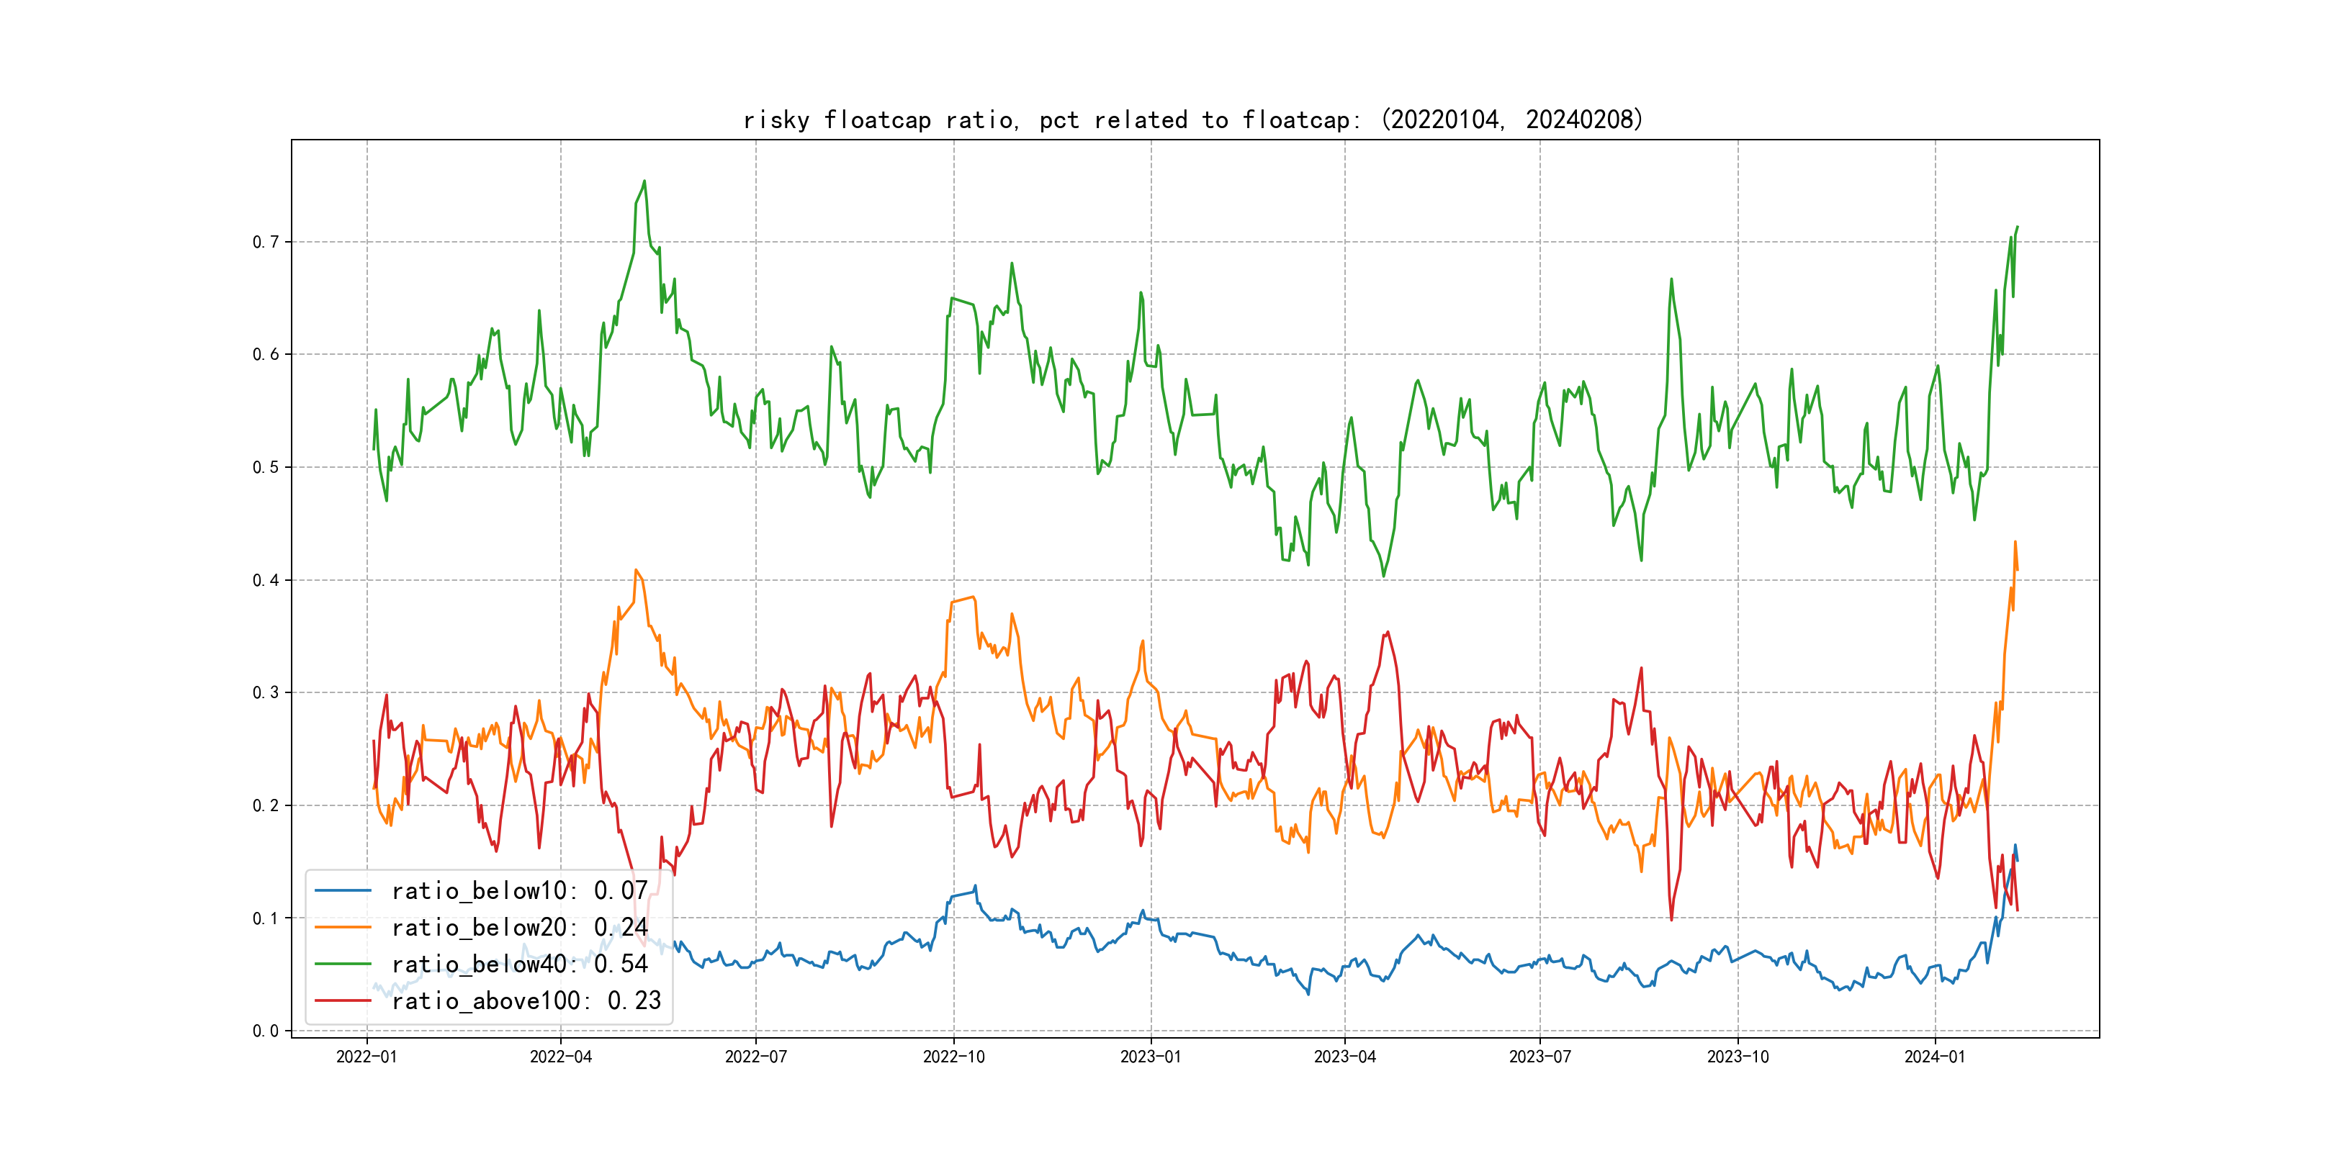Image resolution: width=2333 pixels, height=1166 pixels.
Task: Click the red ratio_above100 legend line
Action: coord(342,1000)
